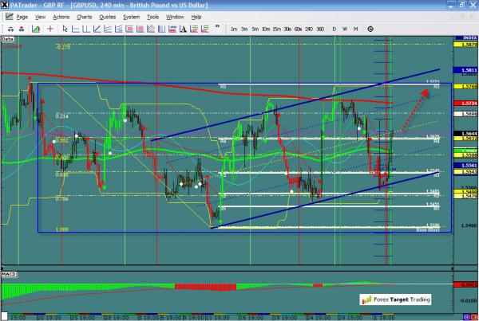Click the MACD pane label

(x=9, y=274)
